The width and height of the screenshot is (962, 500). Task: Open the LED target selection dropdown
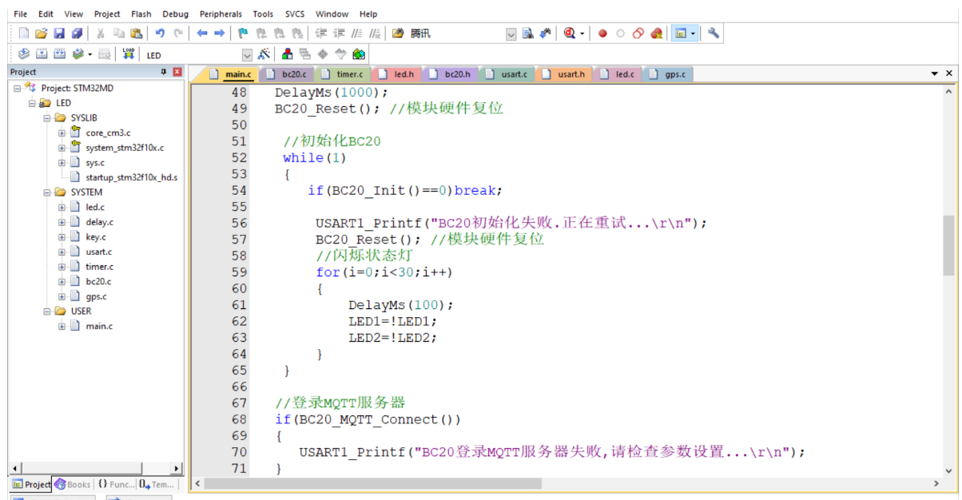(247, 55)
